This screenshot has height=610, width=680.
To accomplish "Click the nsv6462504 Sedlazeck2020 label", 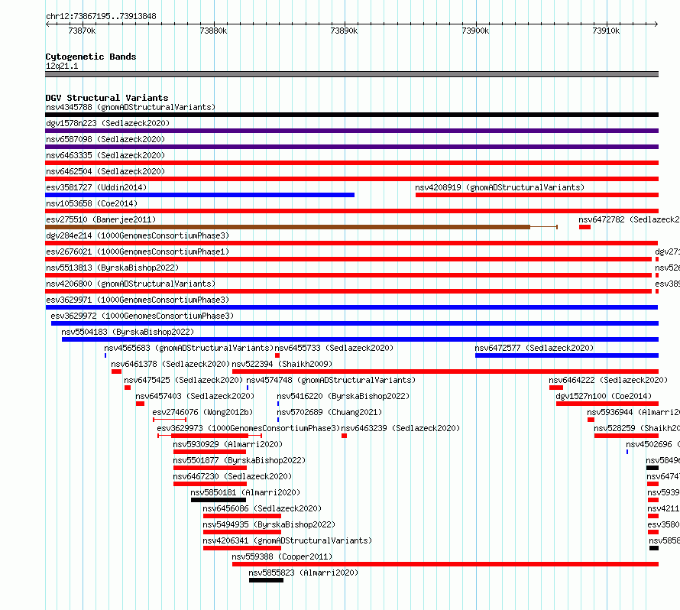I will [105, 171].
